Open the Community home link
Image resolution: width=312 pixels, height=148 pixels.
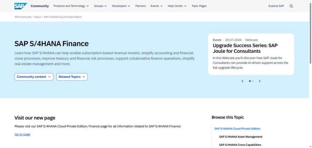pos(40,6)
